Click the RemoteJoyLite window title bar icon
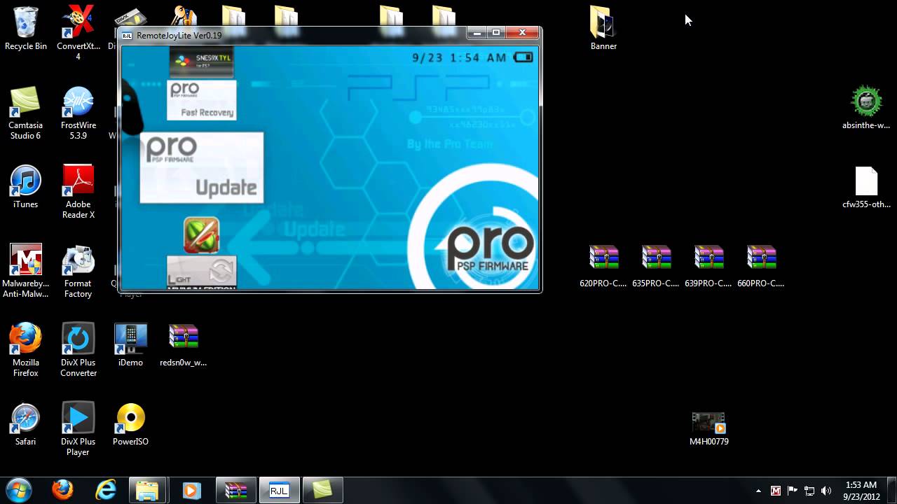 [127, 36]
